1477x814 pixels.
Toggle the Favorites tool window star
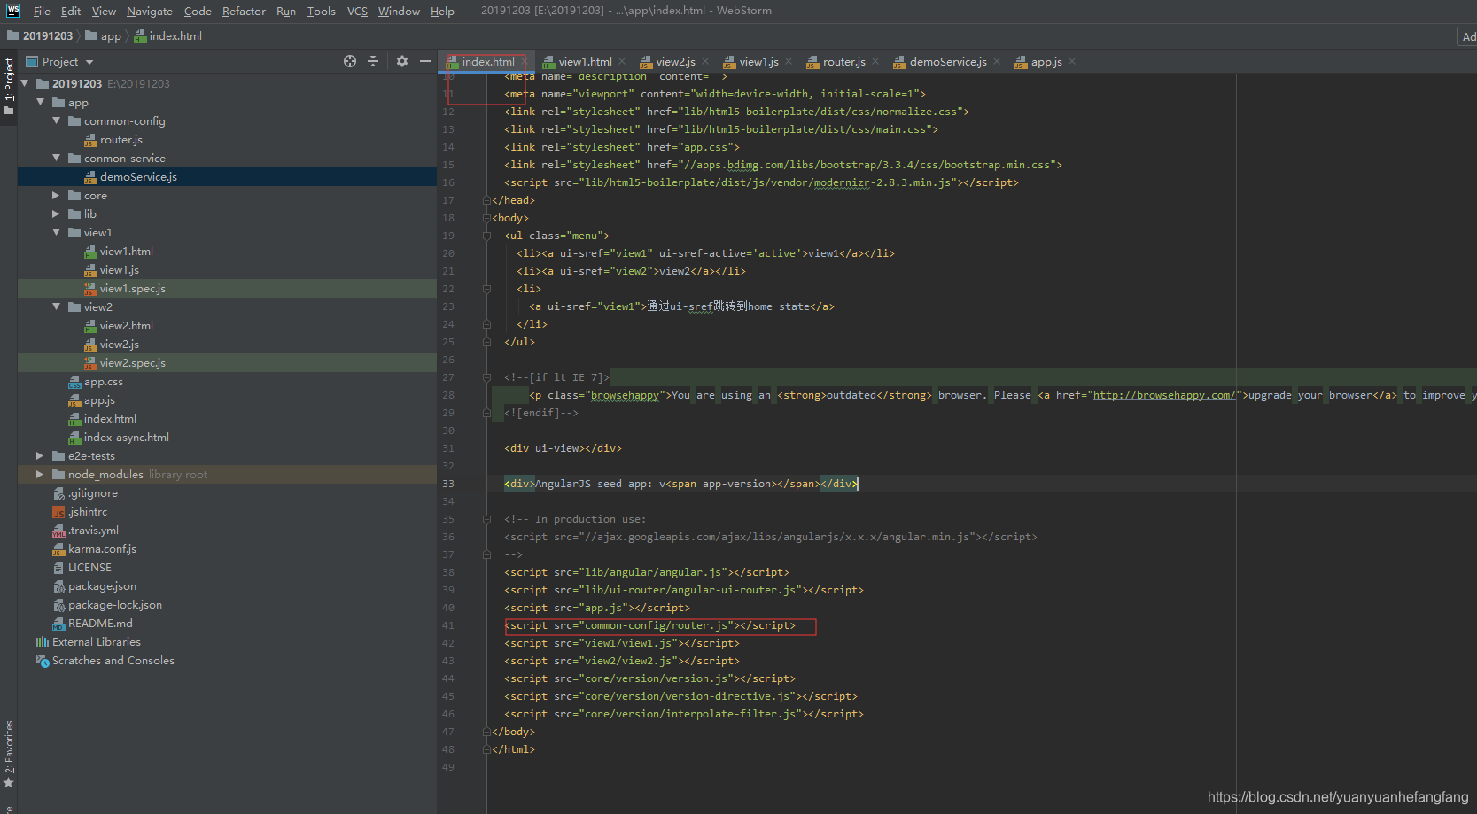tap(9, 783)
